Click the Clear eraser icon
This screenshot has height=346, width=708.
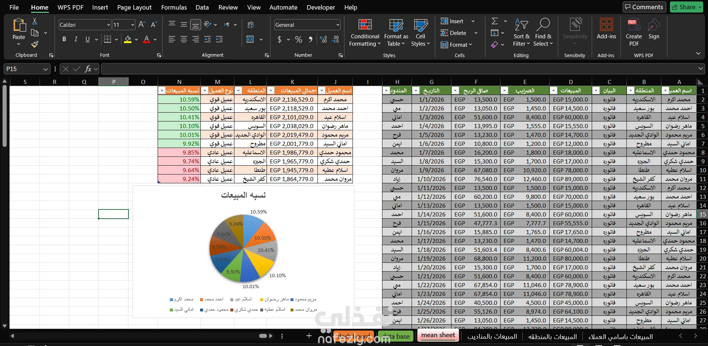[x=495, y=45]
